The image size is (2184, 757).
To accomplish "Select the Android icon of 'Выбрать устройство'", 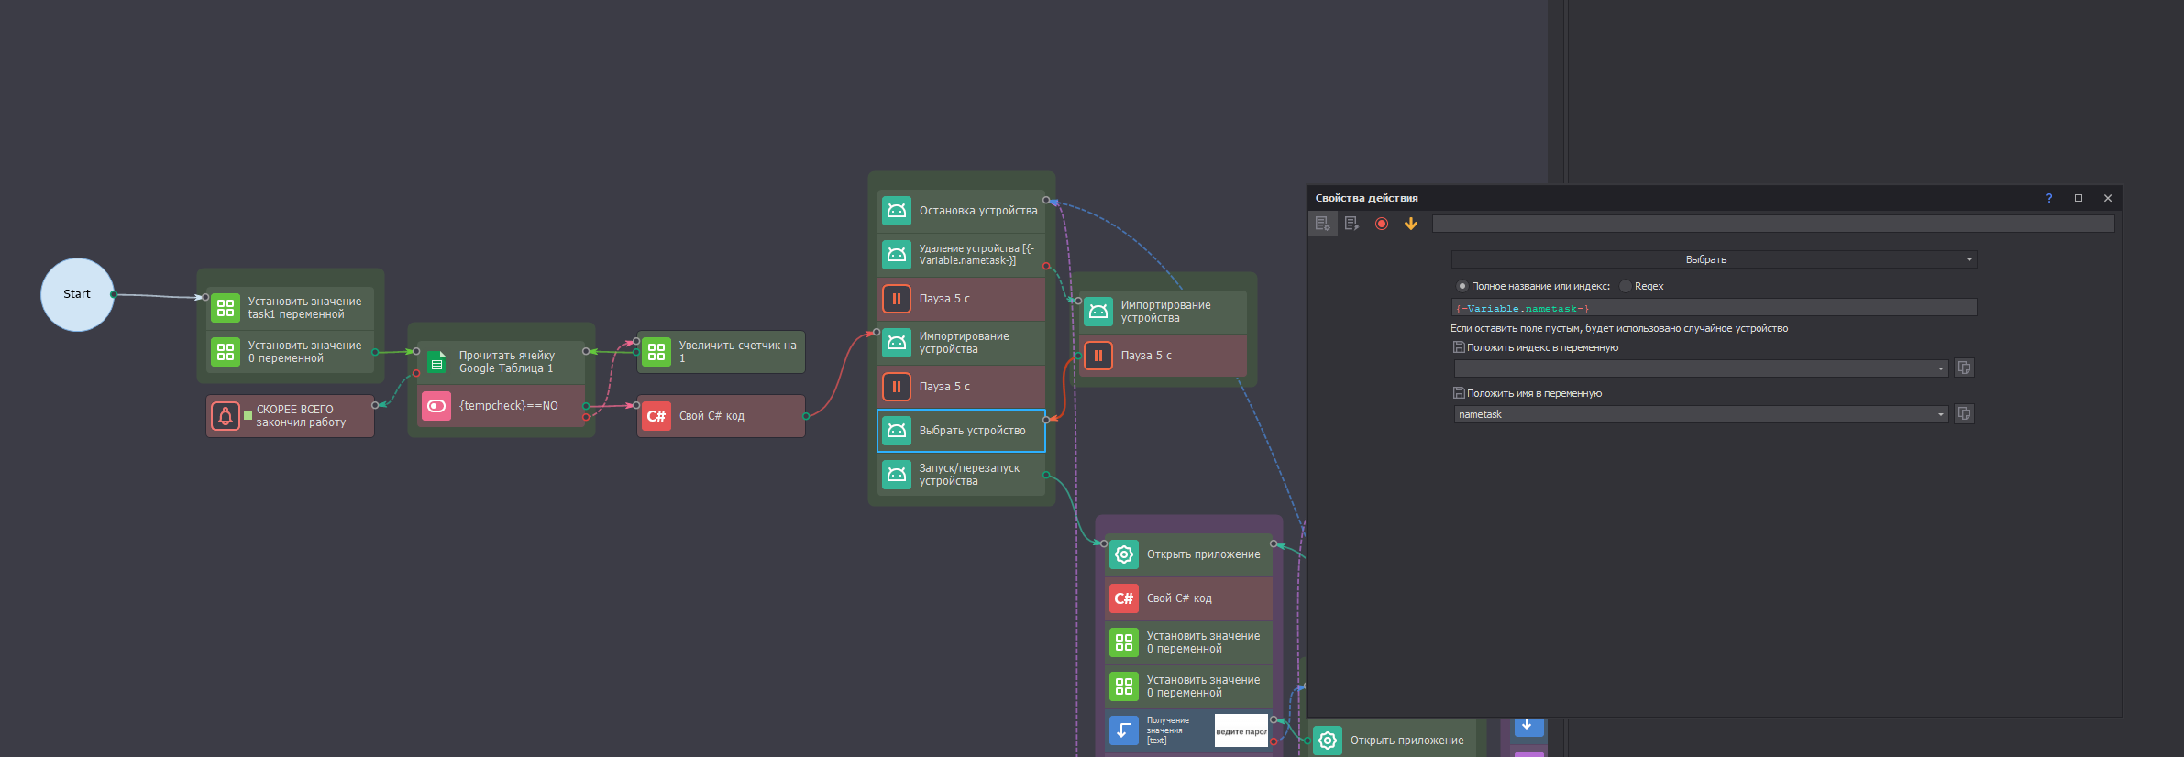I will [x=897, y=431].
